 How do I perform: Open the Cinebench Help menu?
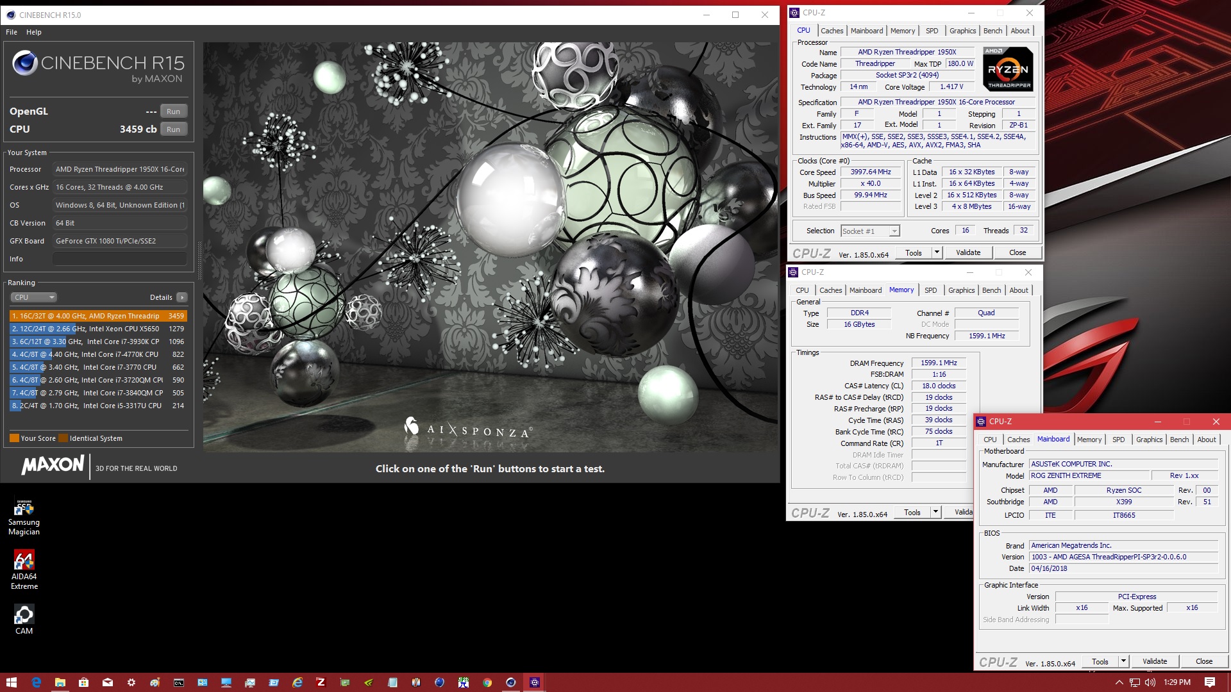33,32
